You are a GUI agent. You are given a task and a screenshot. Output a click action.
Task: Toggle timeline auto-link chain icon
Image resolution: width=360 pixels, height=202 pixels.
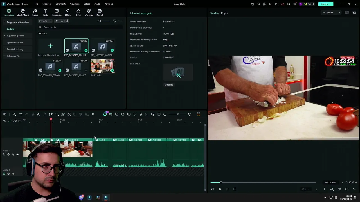[10, 121]
